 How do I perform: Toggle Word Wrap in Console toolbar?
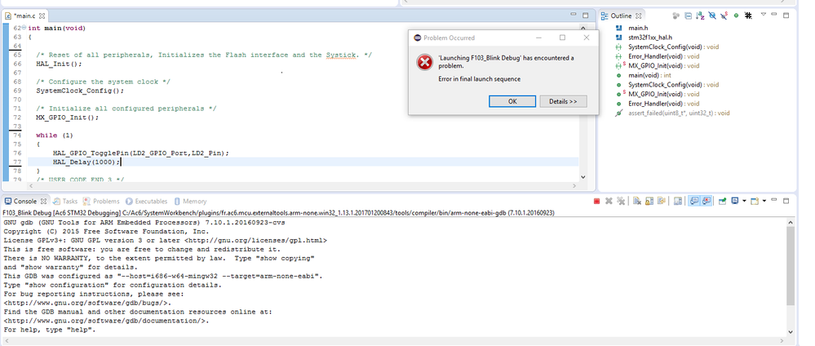(661, 201)
